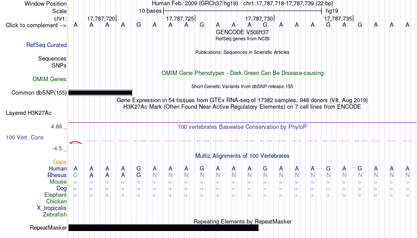Click the GENCODE V50lift37 track title
The image size is (417, 238).
[242, 32]
